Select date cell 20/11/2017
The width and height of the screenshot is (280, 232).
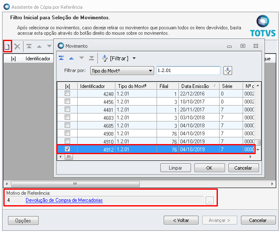[199, 109]
